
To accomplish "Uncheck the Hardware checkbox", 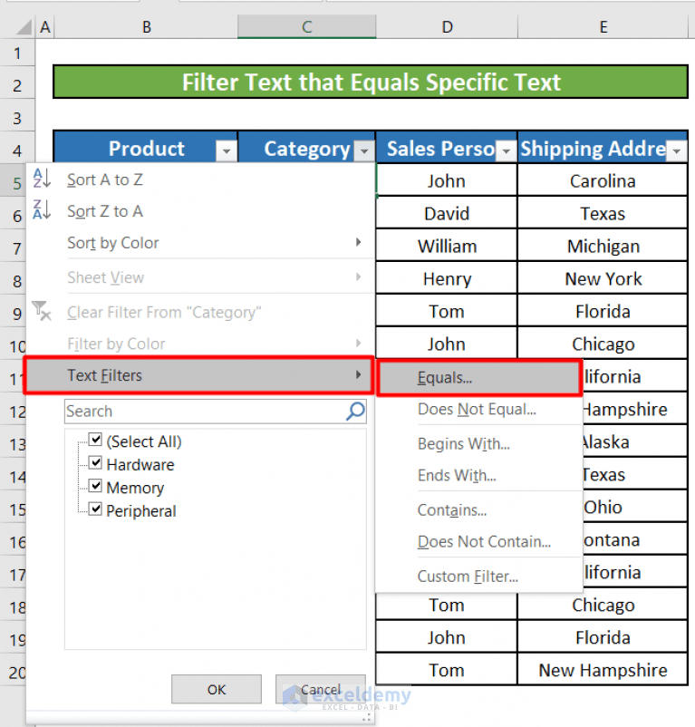I will coord(95,464).
